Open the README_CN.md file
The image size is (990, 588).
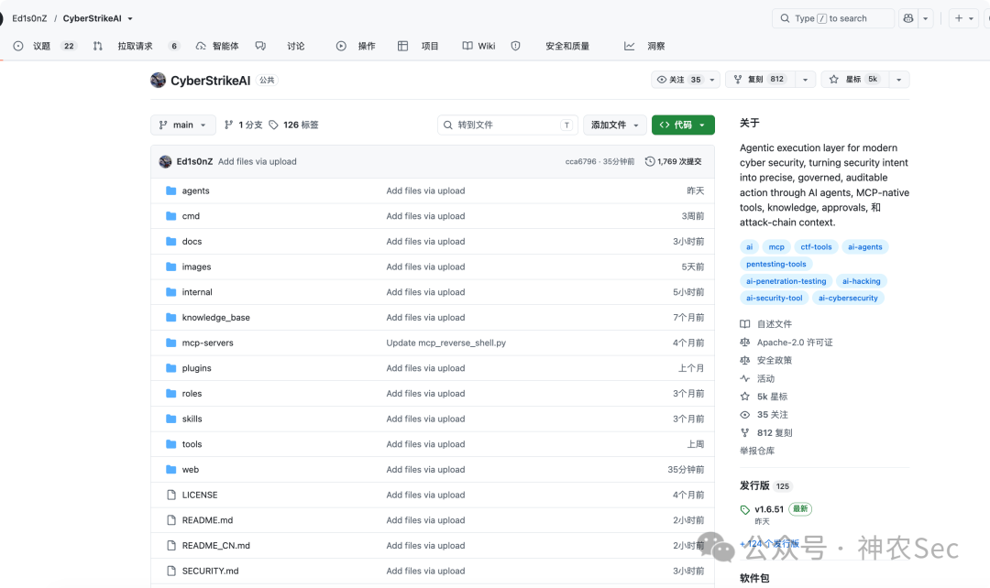coord(216,546)
